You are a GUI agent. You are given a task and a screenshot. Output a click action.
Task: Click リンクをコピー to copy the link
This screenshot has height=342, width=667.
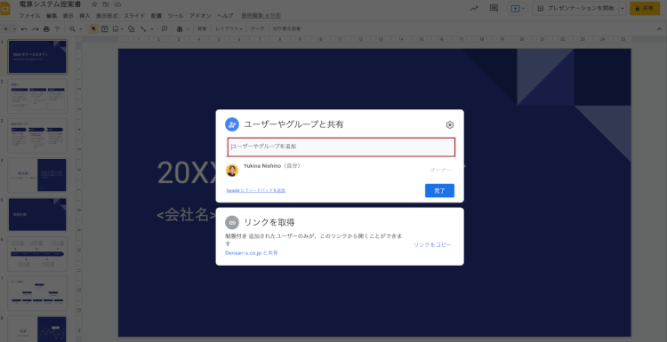tap(432, 245)
